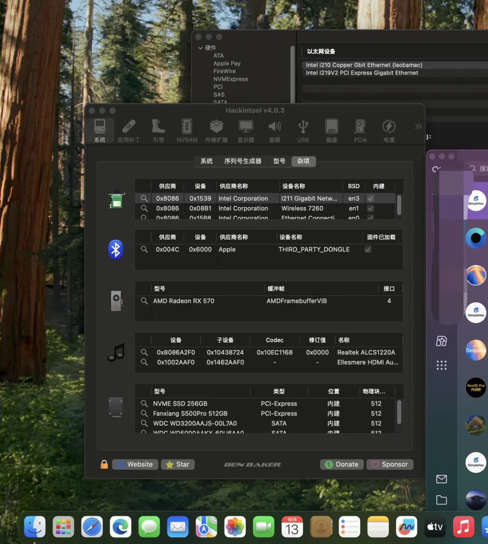Click the graphics card icon
The width and height of the screenshot is (488, 544).
116,301
